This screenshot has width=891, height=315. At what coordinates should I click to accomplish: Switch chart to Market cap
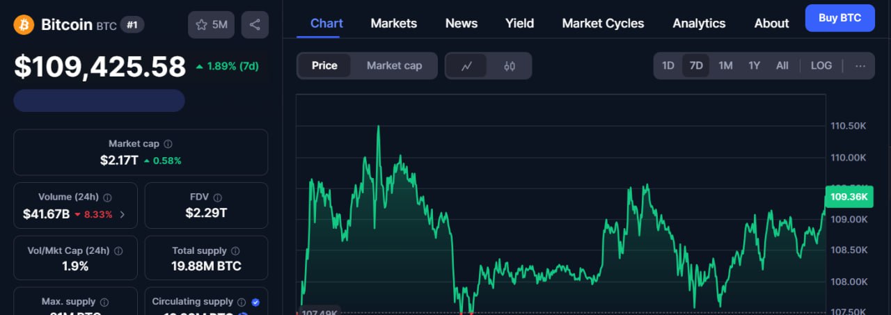(394, 66)
